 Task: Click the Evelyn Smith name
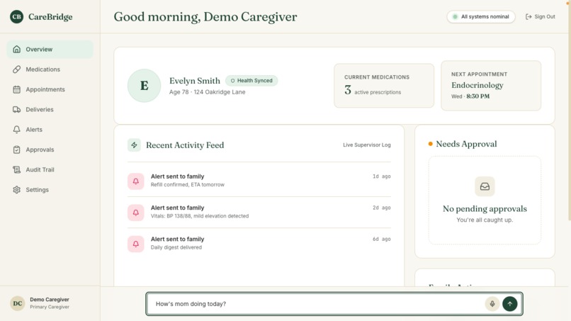pyautogui.click(x=194, y=81)
